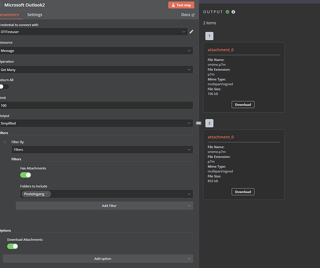
Task: Click the green output success checkmark
Action: coord(227,12)
